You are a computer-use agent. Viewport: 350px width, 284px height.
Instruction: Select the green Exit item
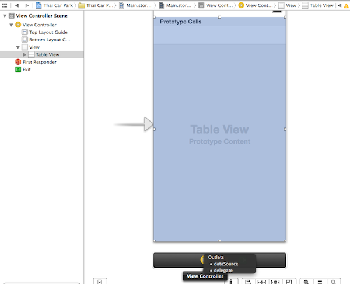pyautogui.click(x=23, y=70)
